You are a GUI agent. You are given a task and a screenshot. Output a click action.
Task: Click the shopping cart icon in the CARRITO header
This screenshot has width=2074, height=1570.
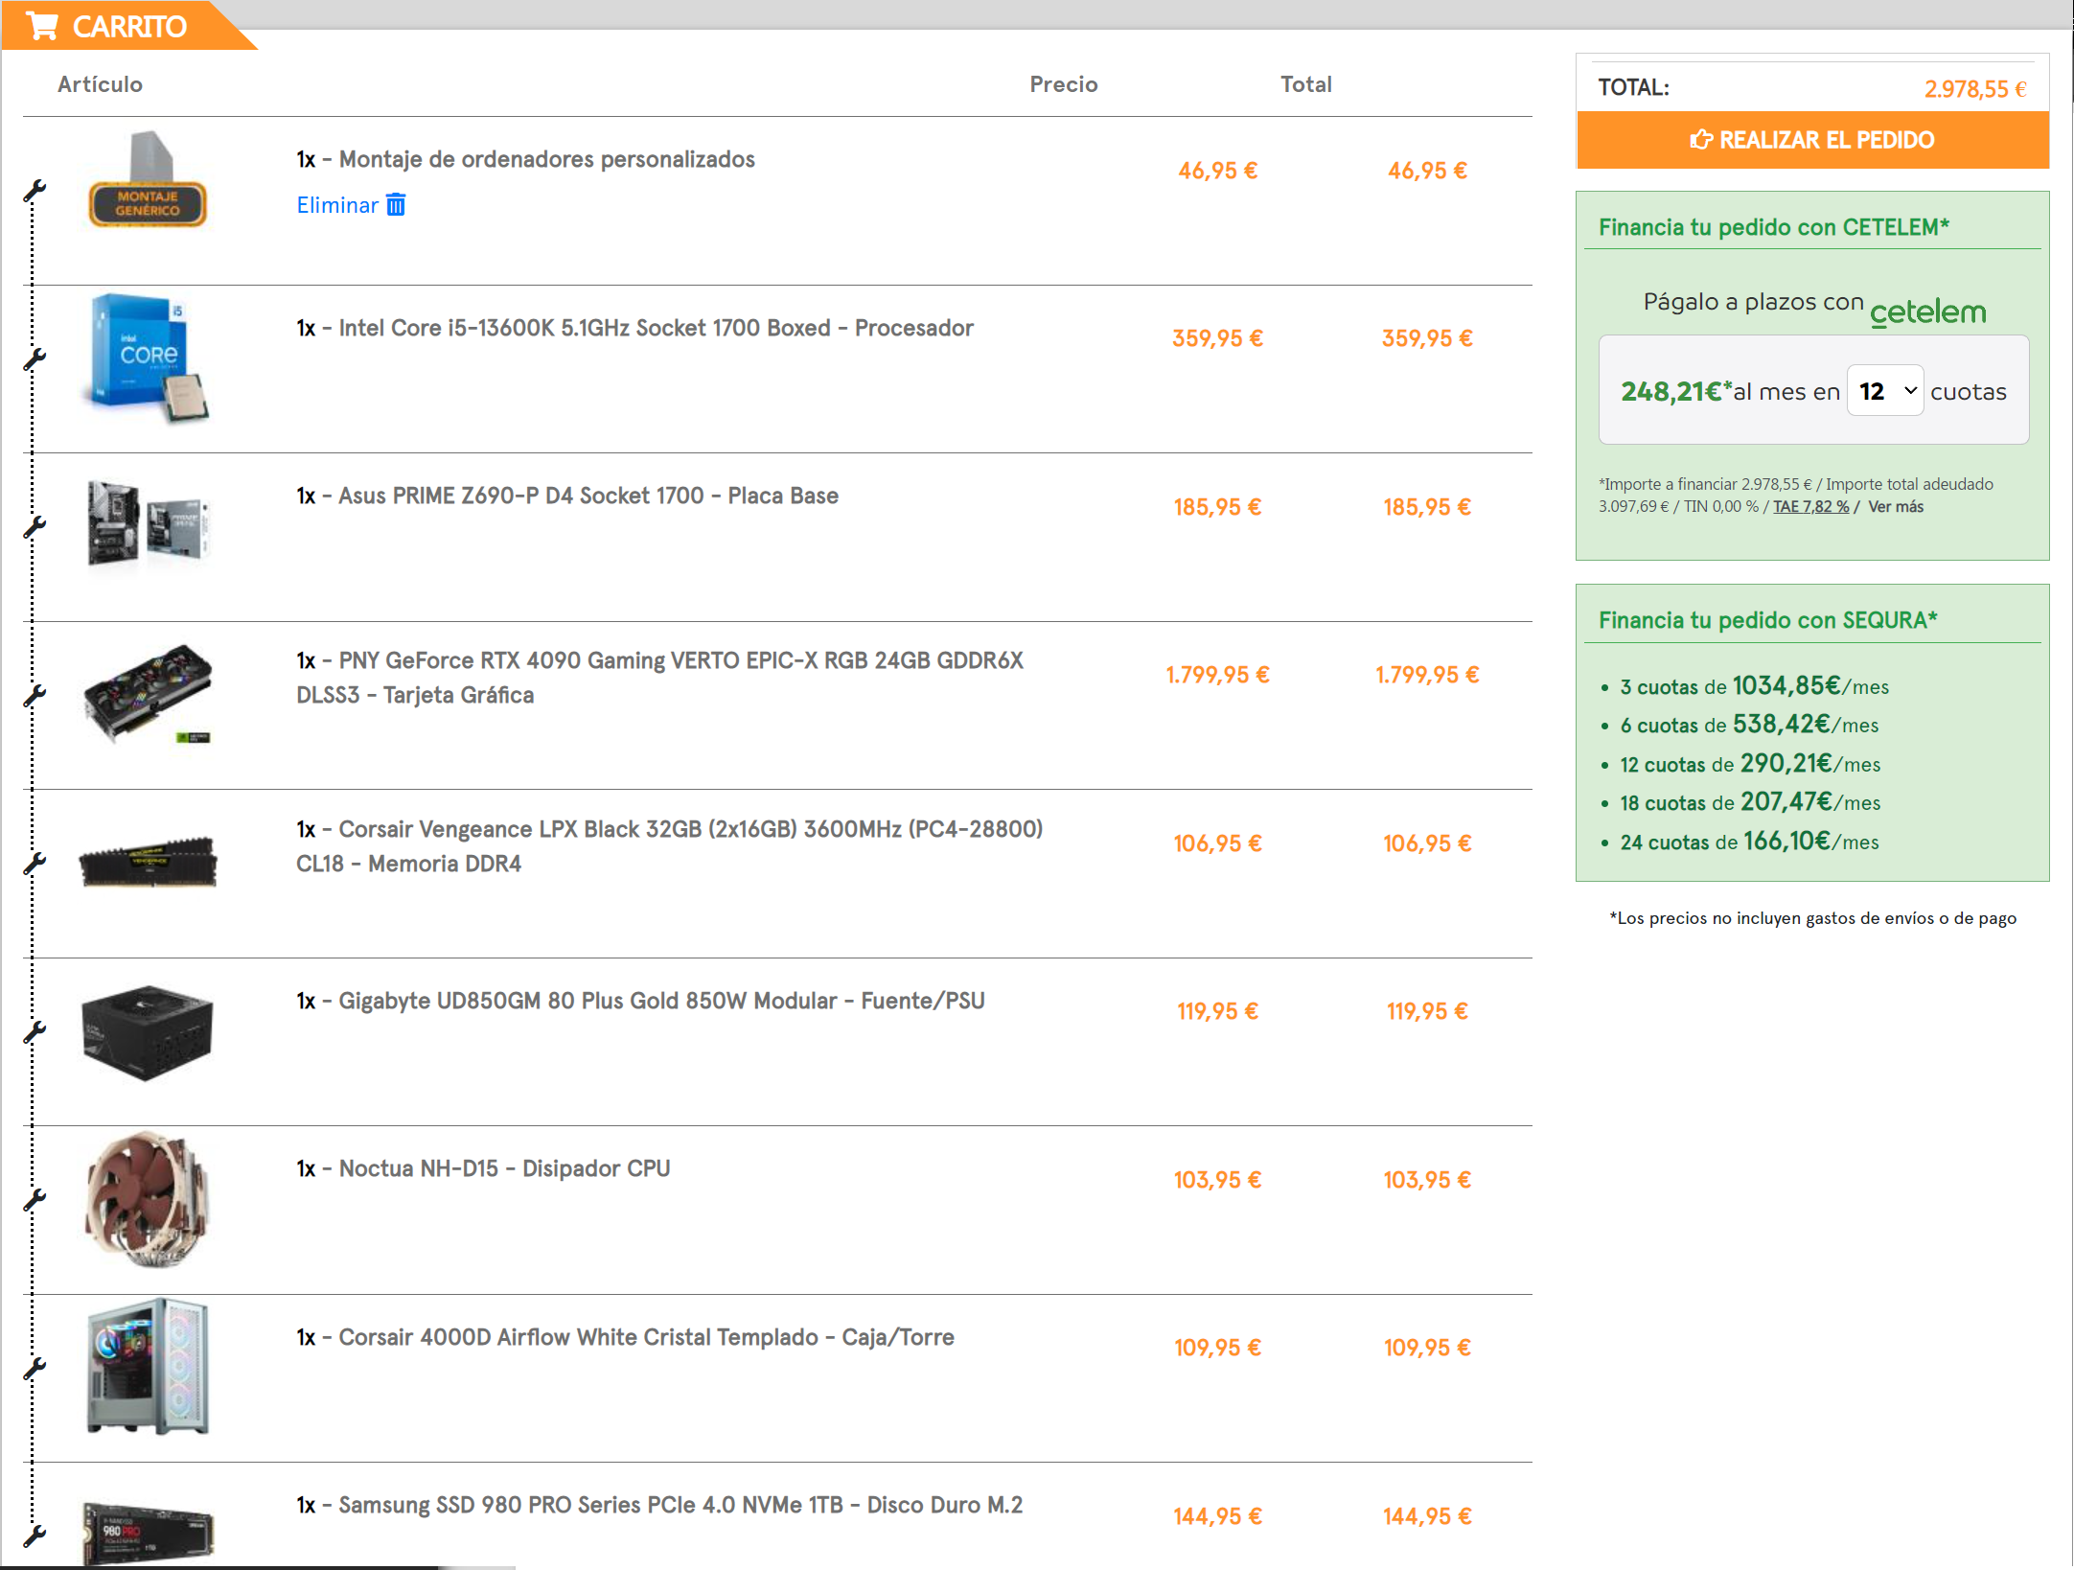[41, 26]
